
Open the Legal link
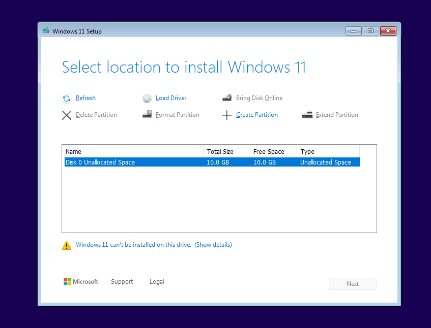click(157, 282)
